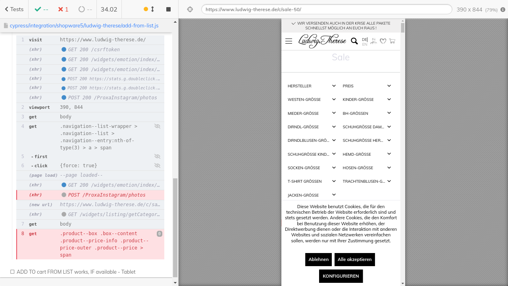The image size is (508, 286).
Task: Expand the HOSEN-GRÖSSE filter
Action: (367, 168)
